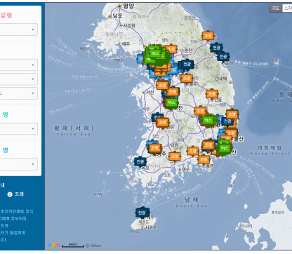Expand dropdown under the blue 명 heading
The height and width of the screenshot is (254, 292).
coord(18,164)
